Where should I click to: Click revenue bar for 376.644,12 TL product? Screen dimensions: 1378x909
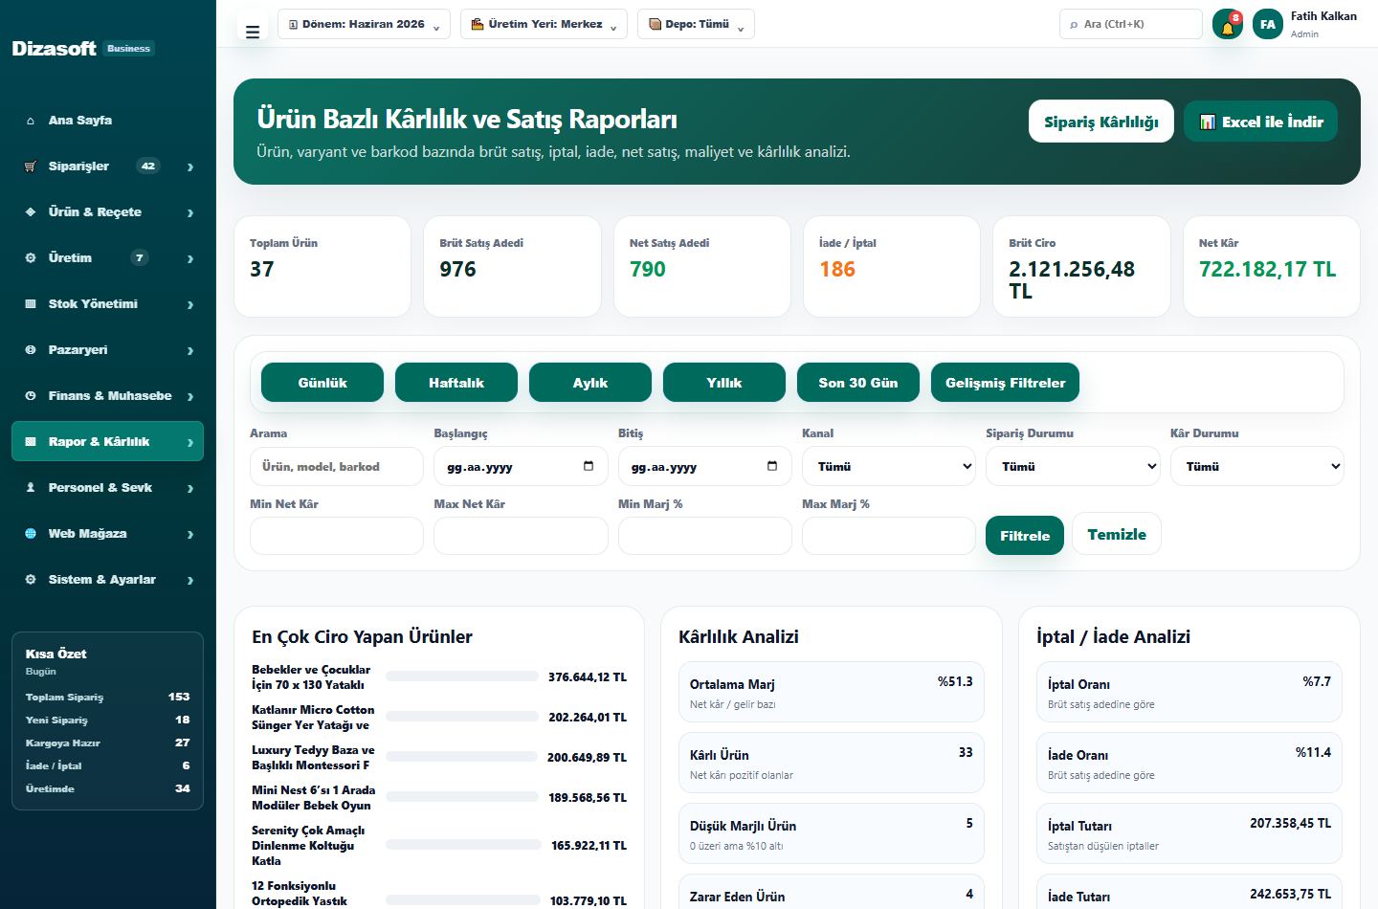(462, 676)
